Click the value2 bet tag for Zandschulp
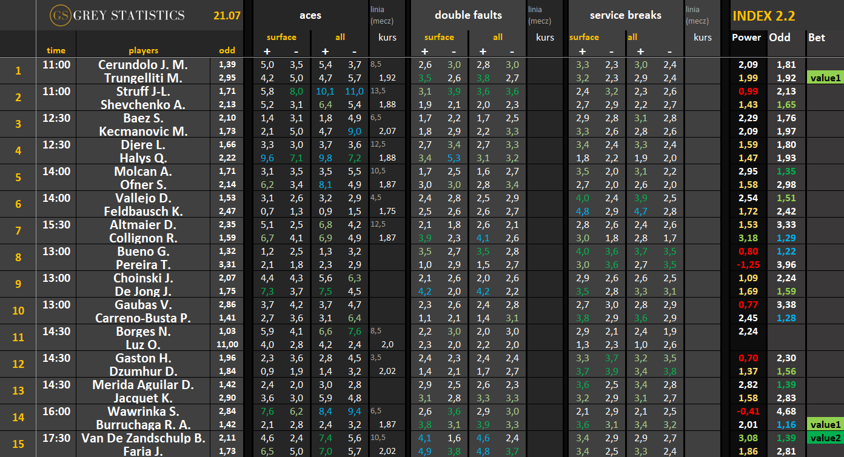Screen dimensions: 844x457 (x=825, y=438)
